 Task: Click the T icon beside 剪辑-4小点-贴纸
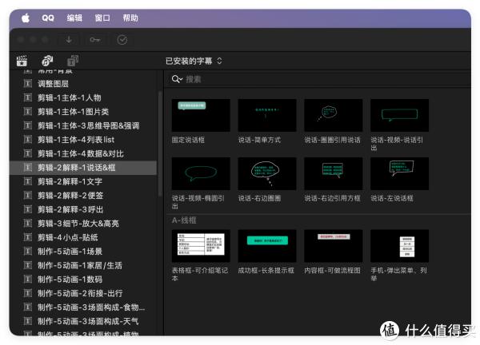click(x=28, y=237)
